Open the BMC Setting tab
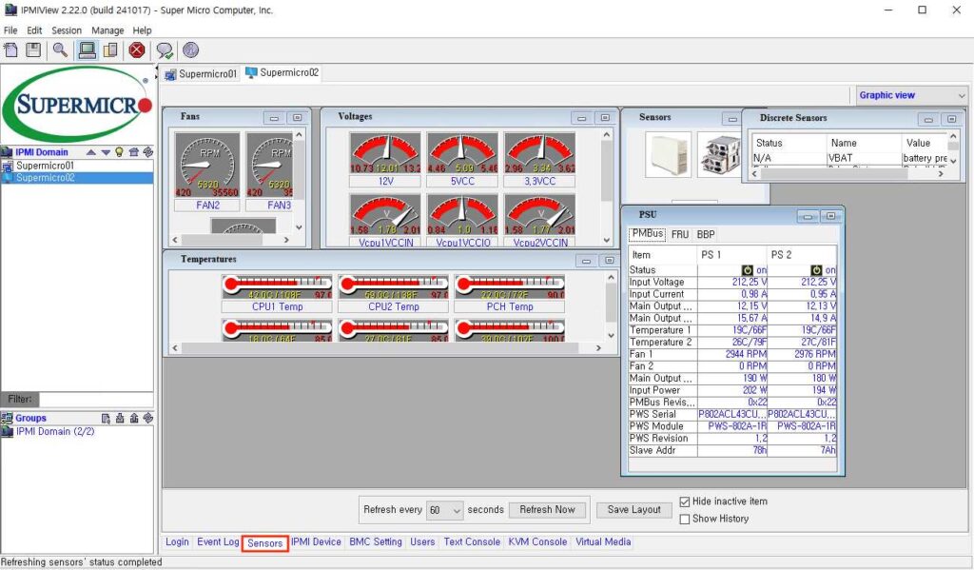This screenshot has height=570, width=974. point(376,542)
